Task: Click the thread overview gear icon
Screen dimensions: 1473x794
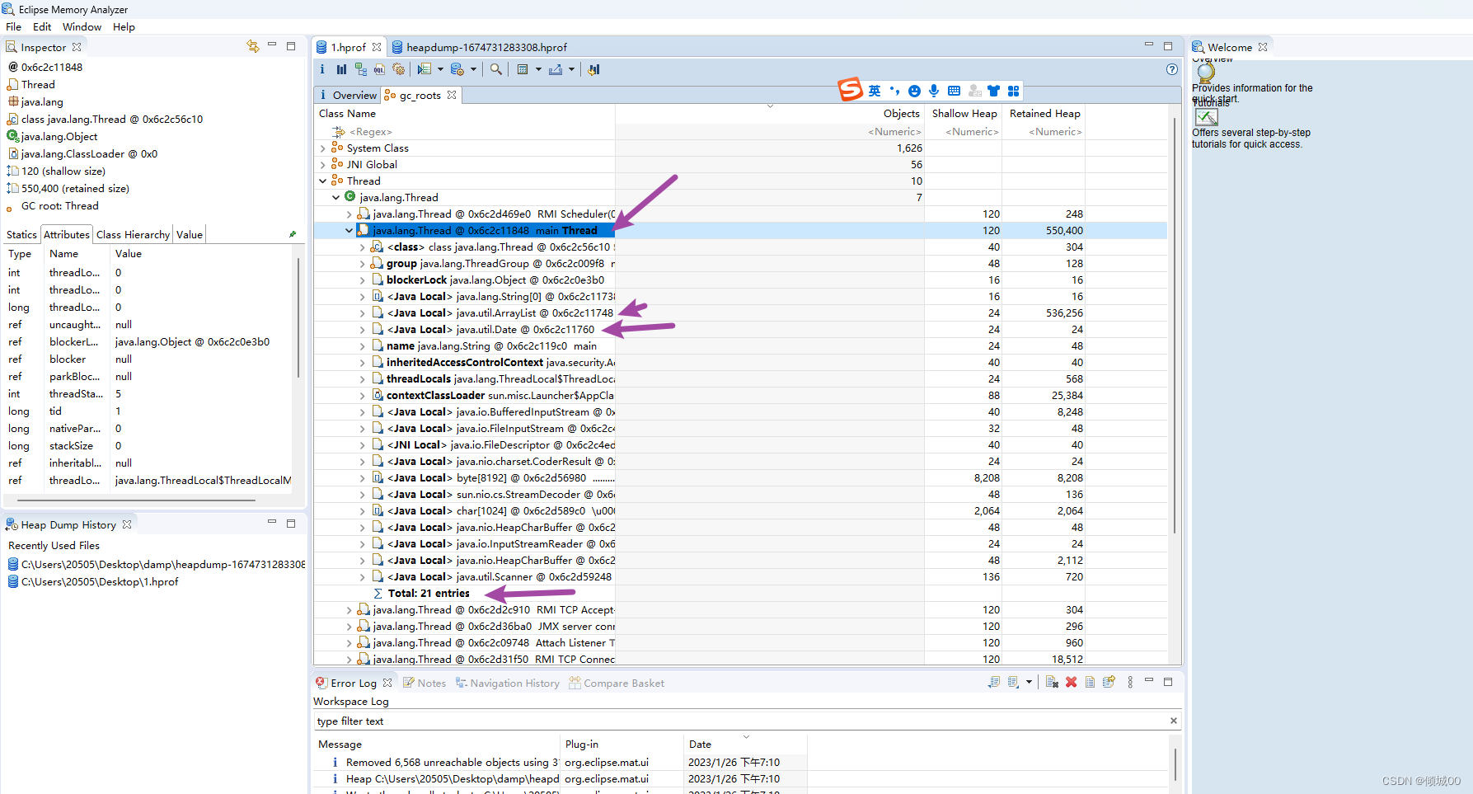Action: point(399,69)
